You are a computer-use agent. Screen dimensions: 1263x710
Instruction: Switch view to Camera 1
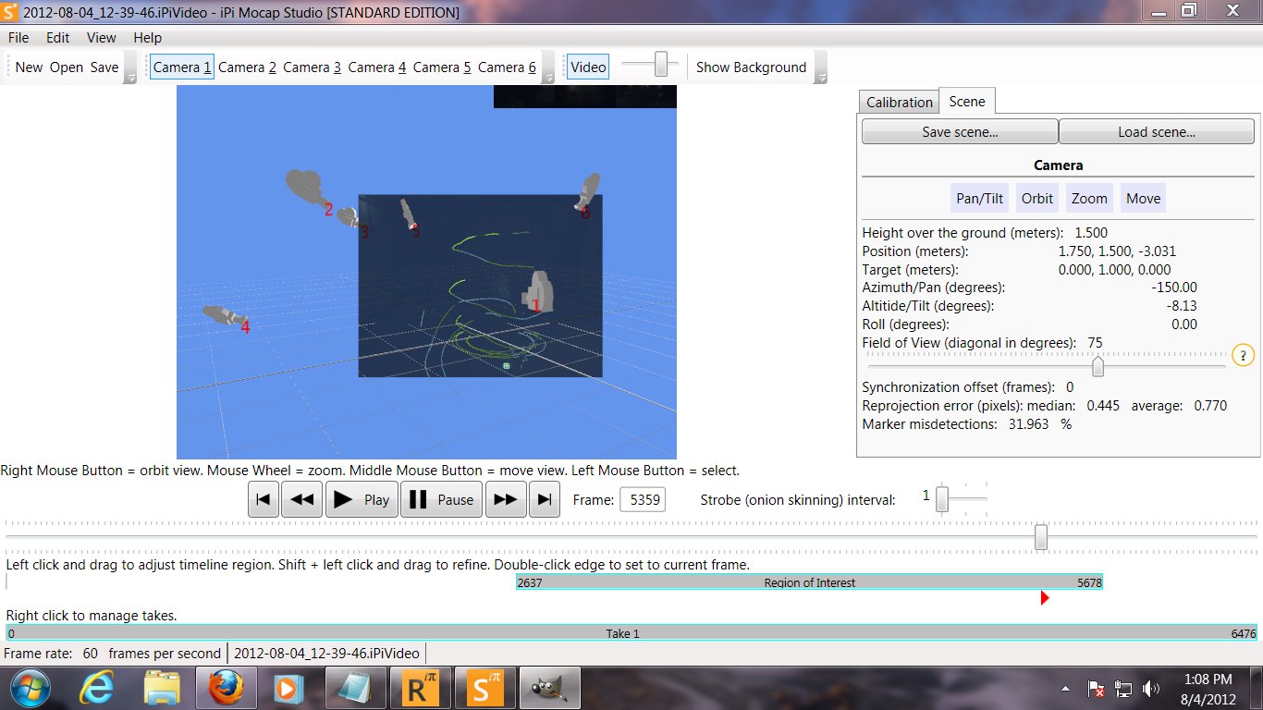pyautogui.click(x=182, y=67)
